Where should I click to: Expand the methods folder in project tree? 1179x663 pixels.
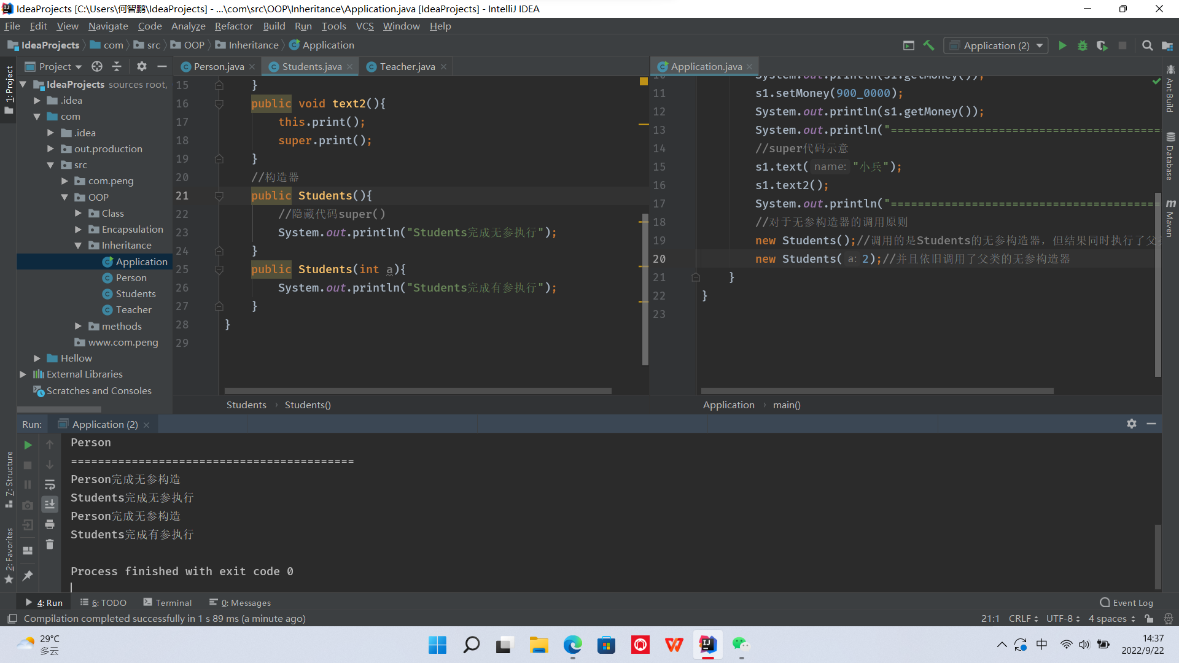78,326
